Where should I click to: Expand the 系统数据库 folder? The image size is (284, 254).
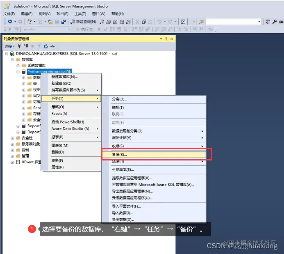[x=18, y=66]
